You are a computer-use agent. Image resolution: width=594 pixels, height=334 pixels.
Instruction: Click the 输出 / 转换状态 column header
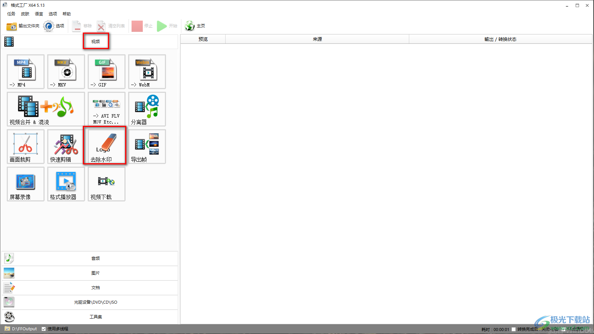point(500,39)
